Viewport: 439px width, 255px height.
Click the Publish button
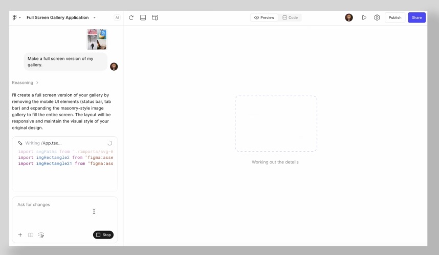pyautogui.click(x=395, y=17)
